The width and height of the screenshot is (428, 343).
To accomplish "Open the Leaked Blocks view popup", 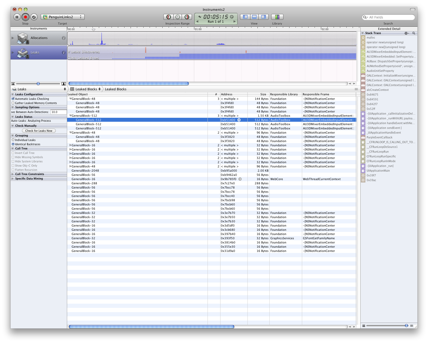I will pyautogui.click(x=85, y=89).
